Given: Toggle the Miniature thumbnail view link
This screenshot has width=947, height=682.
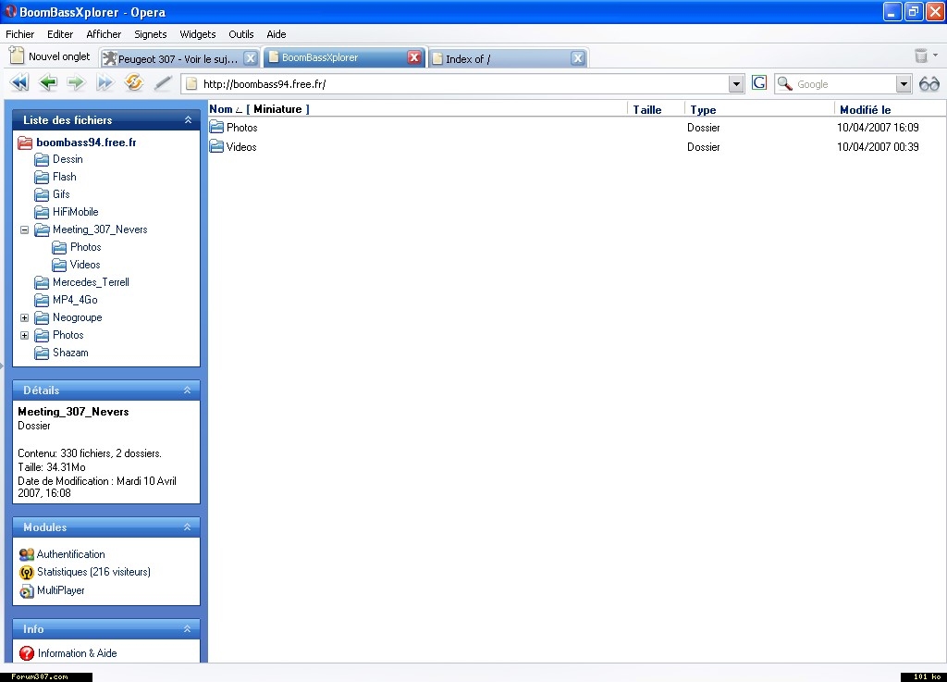Looking at the screenshot, I should (x=277, y=109).
